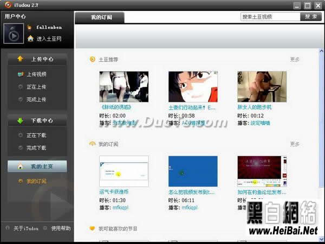This screenshot has height=244, width=325.
Task: Open the 如何在钓鱼论坛发布 video thumbnail
Action: [x=262, y=171]
